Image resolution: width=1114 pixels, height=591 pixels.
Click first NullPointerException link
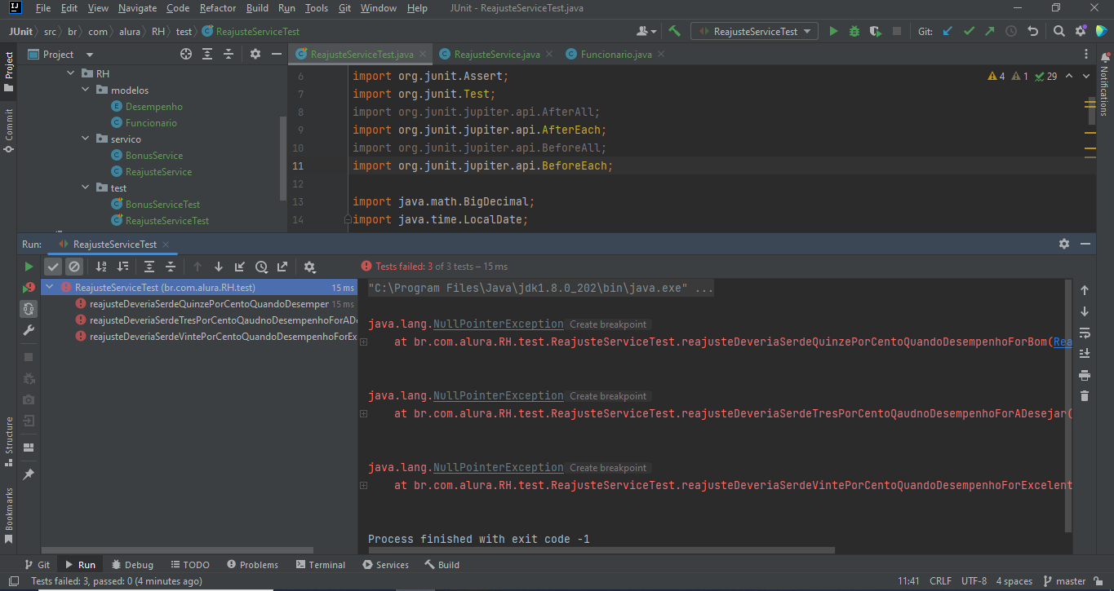click(x=498, y=324)
